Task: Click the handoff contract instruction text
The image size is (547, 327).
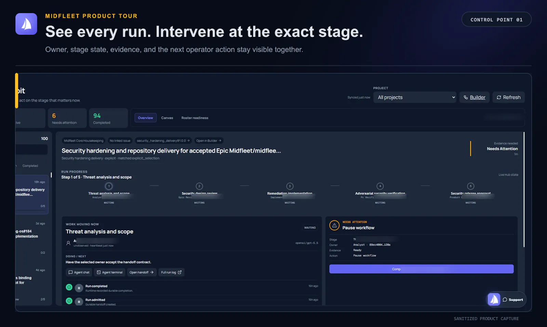Action: (108, 262)
